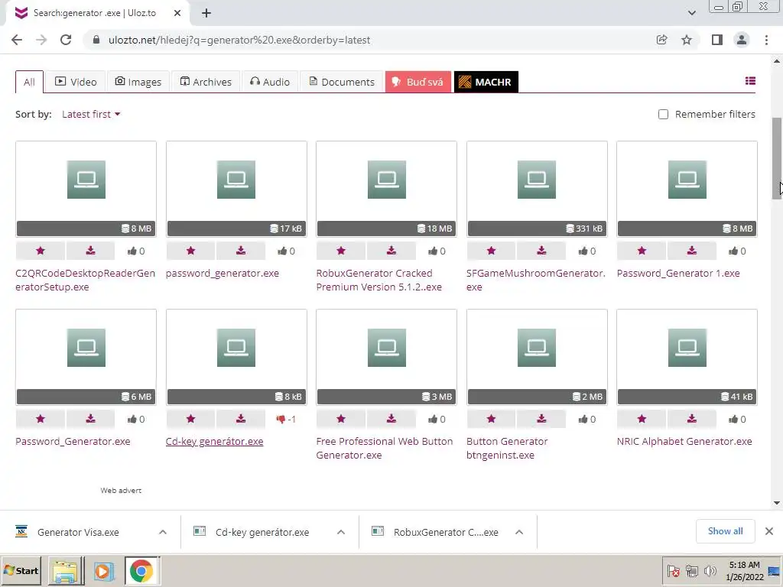The width and height of the screenshot is (783, 587).
Task: Star Free Professional Web Button Generator.exe
Action: click(341, 420)
